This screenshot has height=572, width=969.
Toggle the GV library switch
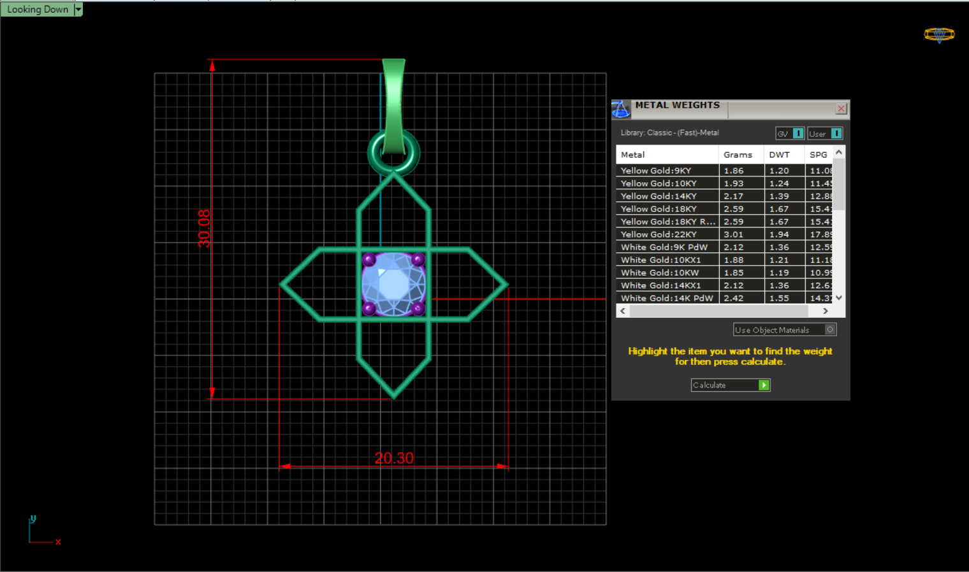[x=798, y=134]
